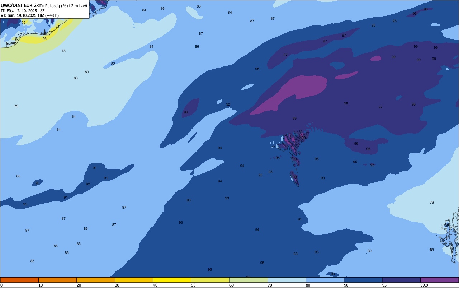459x288 pixels.
Task: Click the '10' legend tick label
Action: 41,285
